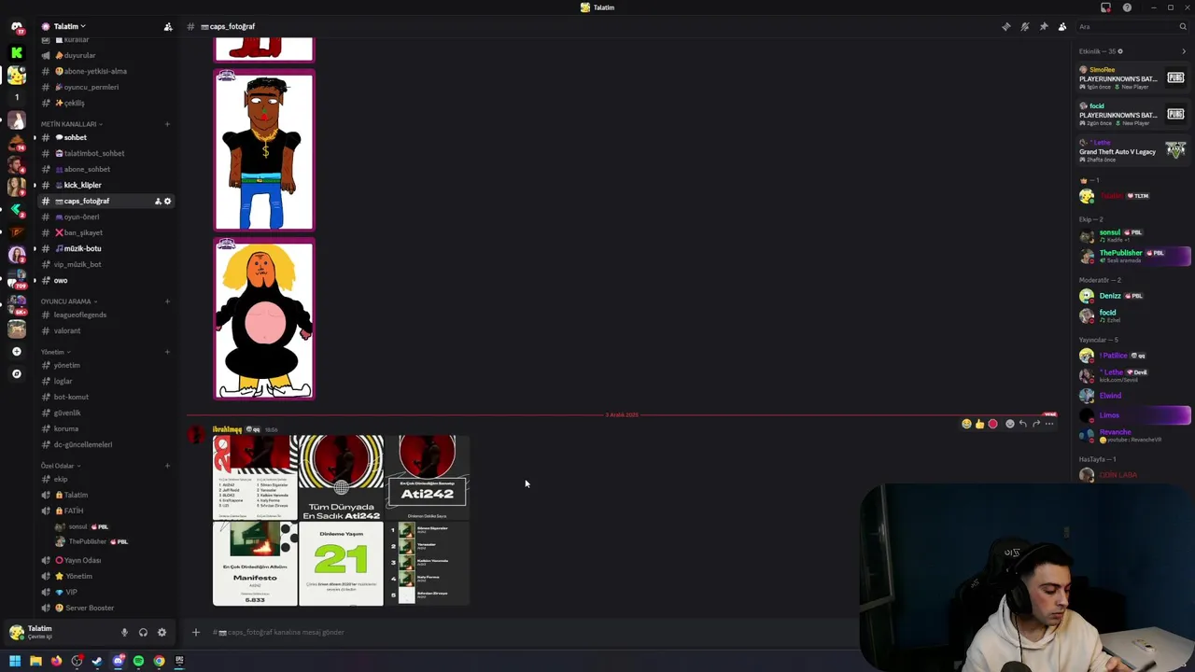The image size is (1195, 672).
Task: Click message attachment plus button
Action: (196, 633)
